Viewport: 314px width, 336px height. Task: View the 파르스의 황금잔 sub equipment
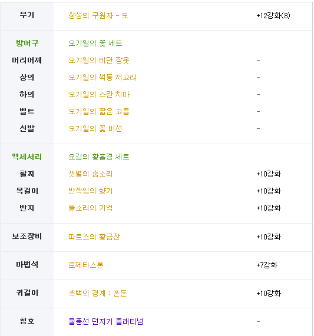pos(94,237)
